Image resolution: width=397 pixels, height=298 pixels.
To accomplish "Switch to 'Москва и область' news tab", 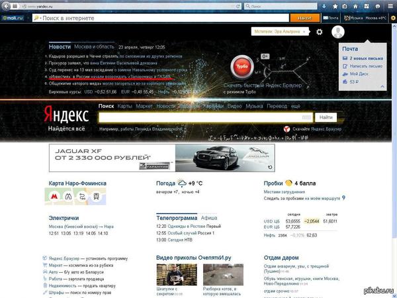I will coord(93,47).
